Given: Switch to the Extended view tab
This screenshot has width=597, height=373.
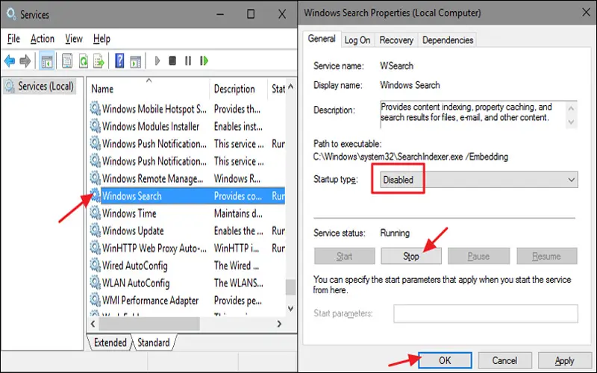Looking at the screenshot, I should pos(110,342).
